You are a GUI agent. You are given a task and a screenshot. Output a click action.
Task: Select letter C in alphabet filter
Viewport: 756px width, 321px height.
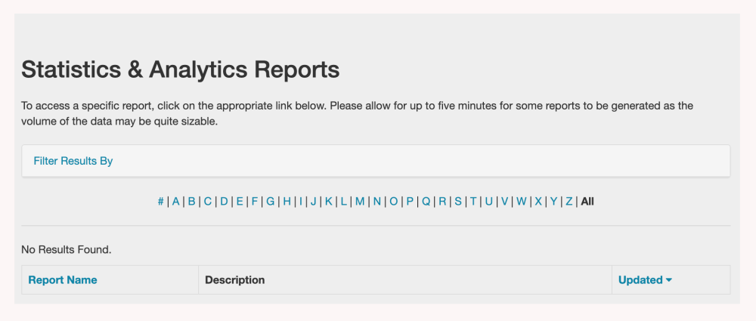208,202
